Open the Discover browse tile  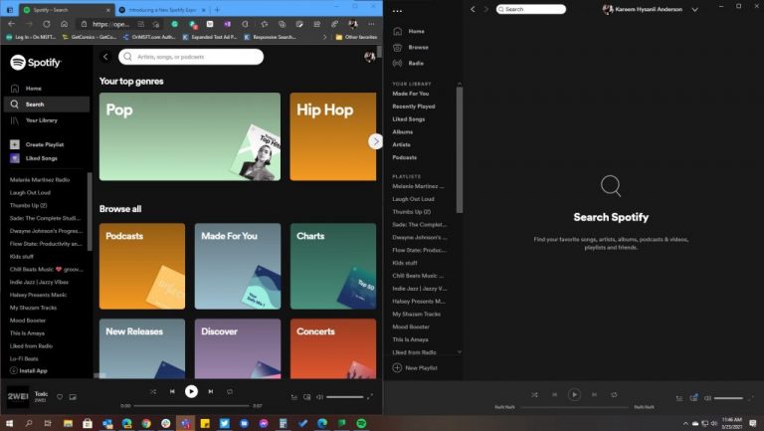(238, 348)
